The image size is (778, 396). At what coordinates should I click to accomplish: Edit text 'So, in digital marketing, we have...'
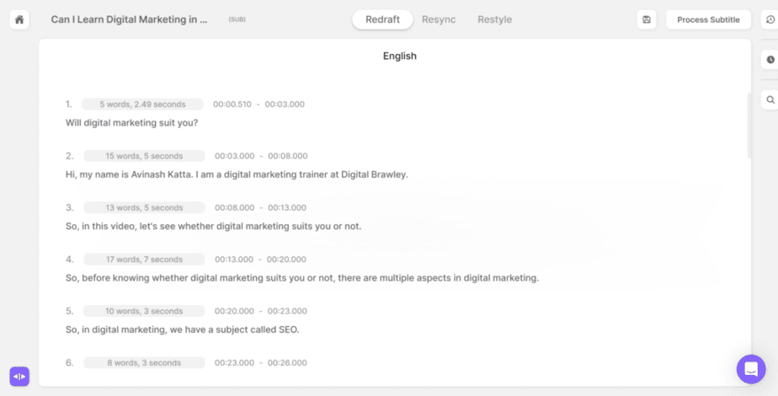(182, 329)
